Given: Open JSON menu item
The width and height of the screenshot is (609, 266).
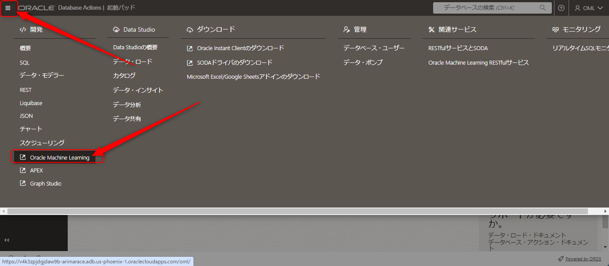Looking at the screenshot, I should coord(26,116).
